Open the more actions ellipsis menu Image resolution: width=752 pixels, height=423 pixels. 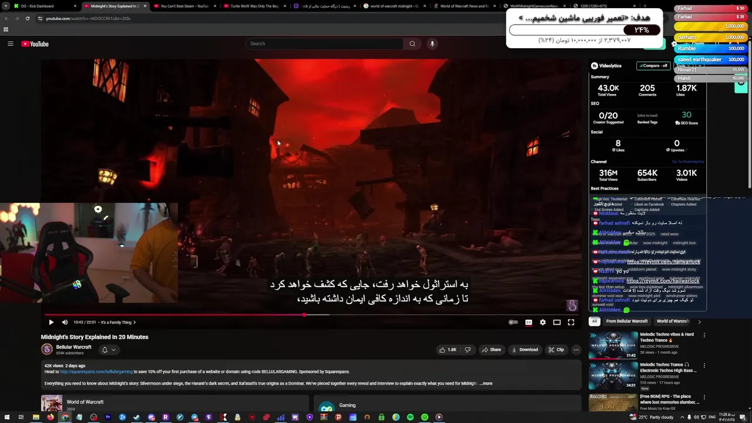pyautogui.click(x=576, y=350)
